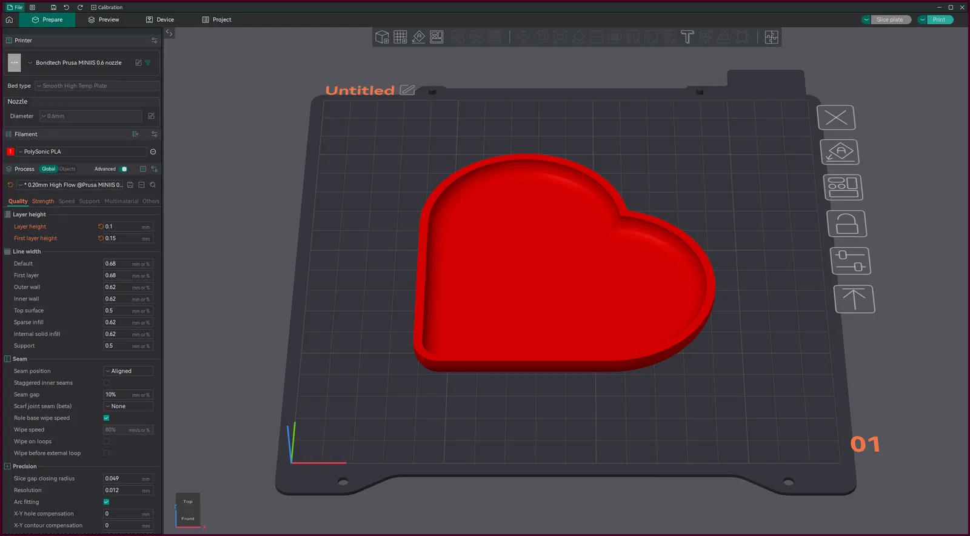This screenshot has height=536, width=970.
Task: Reset the process preset changes icon
Action: [10, 185]
